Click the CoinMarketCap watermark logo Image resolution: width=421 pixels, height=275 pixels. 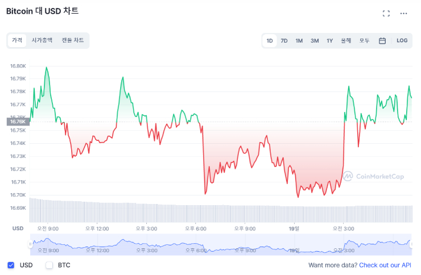pos(373,176)
